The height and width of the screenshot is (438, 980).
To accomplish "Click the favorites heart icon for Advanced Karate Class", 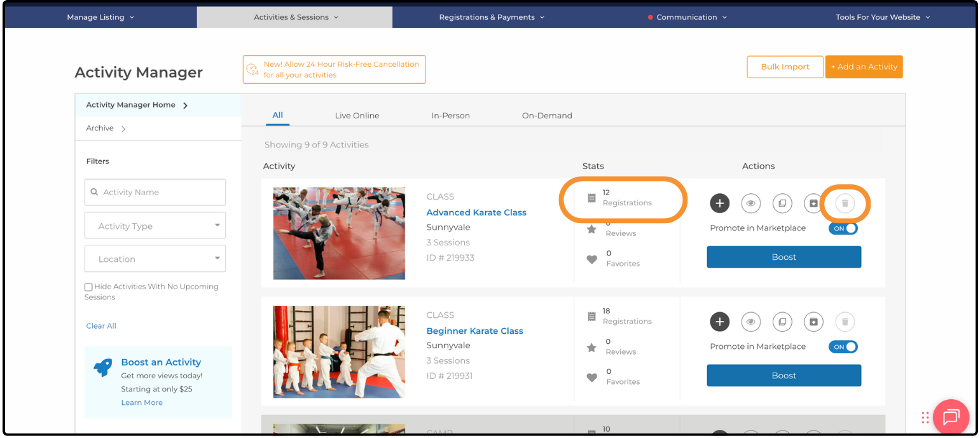I will (x=591, y=259).
